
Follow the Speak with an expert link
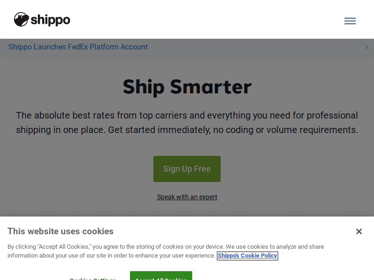[187, 197]
